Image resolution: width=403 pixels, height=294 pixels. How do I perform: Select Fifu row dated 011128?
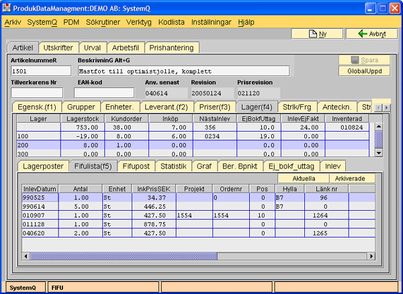(198, 224)
